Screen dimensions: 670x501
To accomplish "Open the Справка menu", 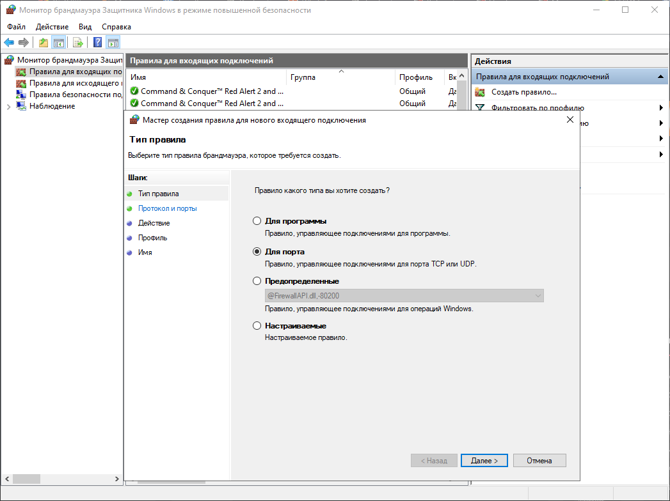I will (116, 27).
